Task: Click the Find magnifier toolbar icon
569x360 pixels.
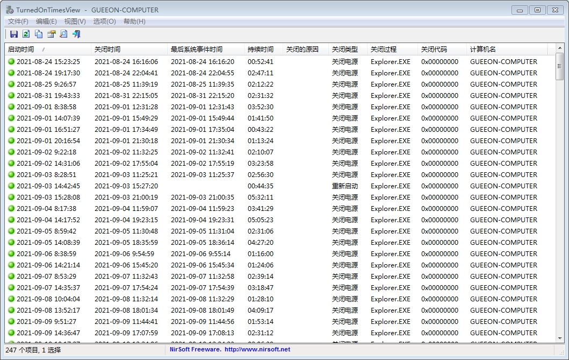Action: click(63, 34)
